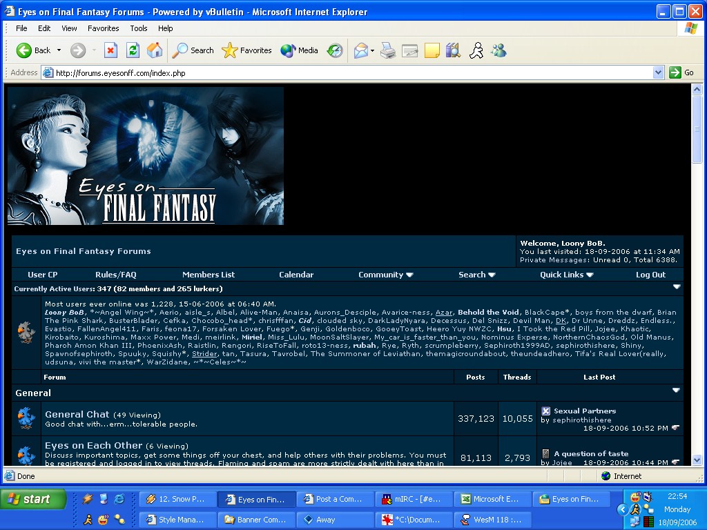Click the Messenger people toolbar icon
The height and width of the screenshot is (530, 707).
(498, 50)
